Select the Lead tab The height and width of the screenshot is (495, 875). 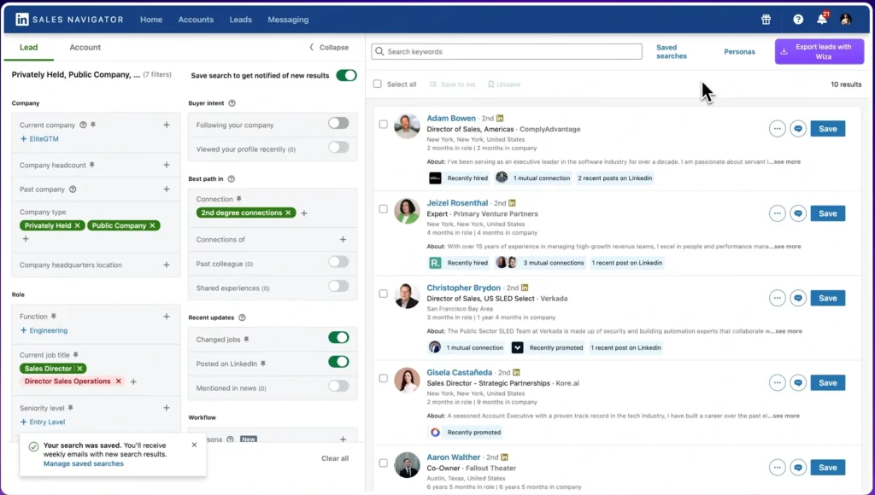[28, 48]
